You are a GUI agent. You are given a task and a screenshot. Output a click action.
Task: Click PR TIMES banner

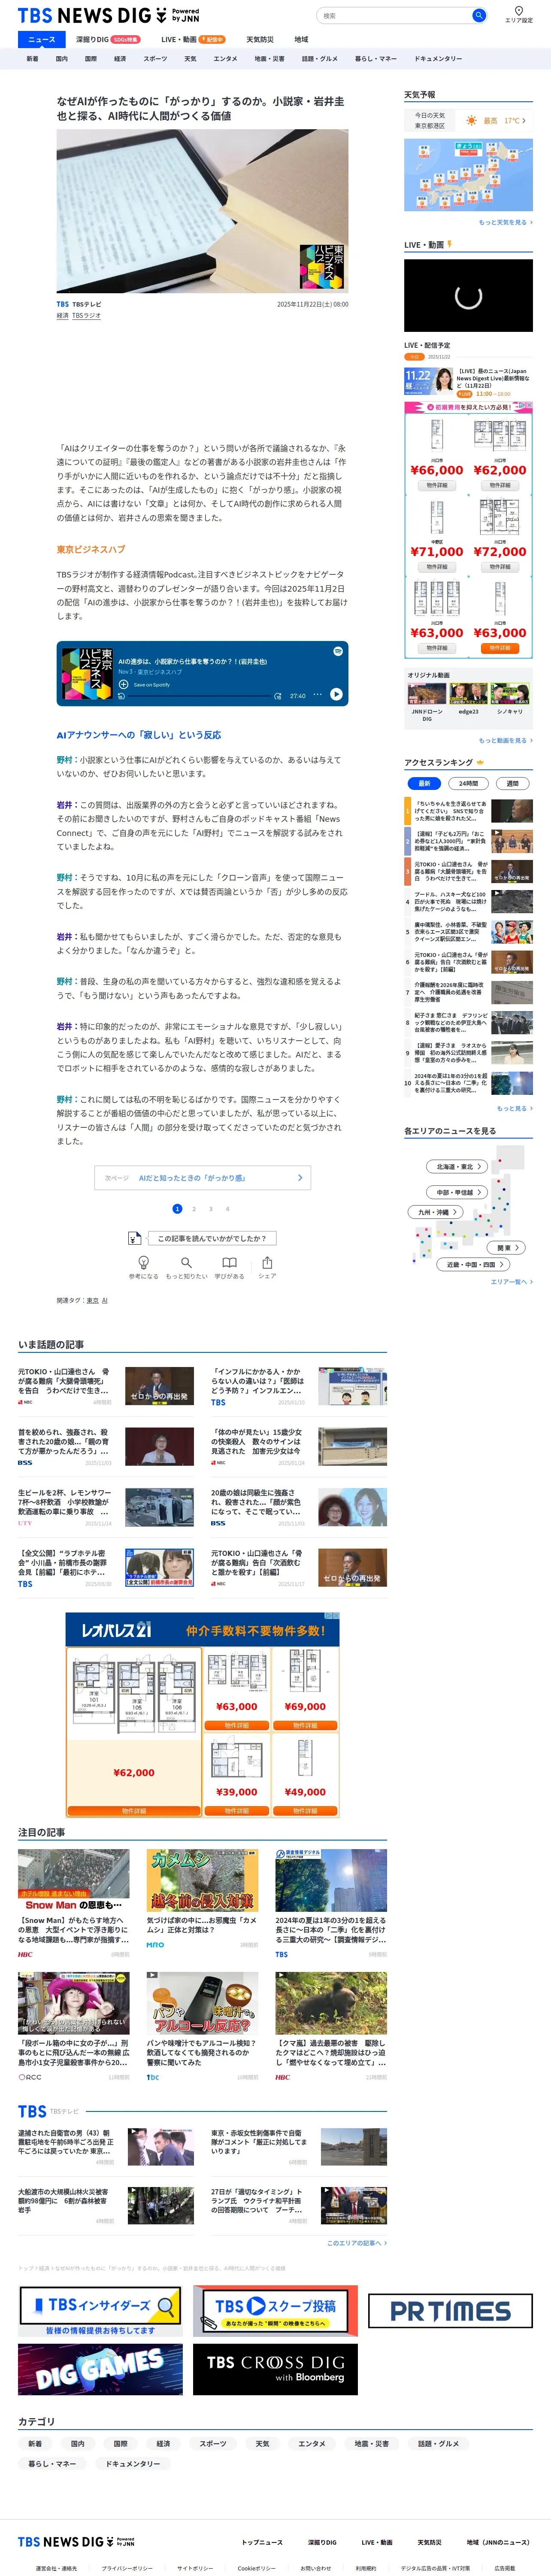[x=450, y=2311]
